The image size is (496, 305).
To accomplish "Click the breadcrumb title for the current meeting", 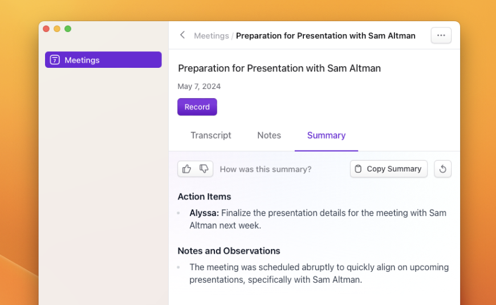I will tap(326, 36).
